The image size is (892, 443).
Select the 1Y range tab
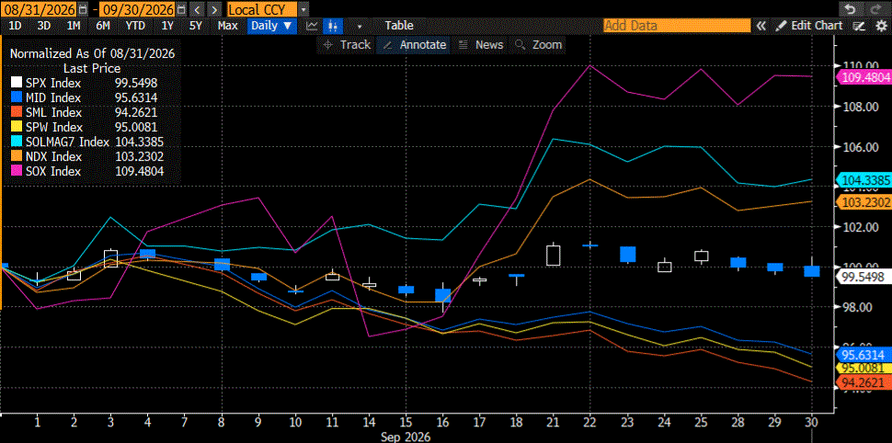[x=167, y=26]
